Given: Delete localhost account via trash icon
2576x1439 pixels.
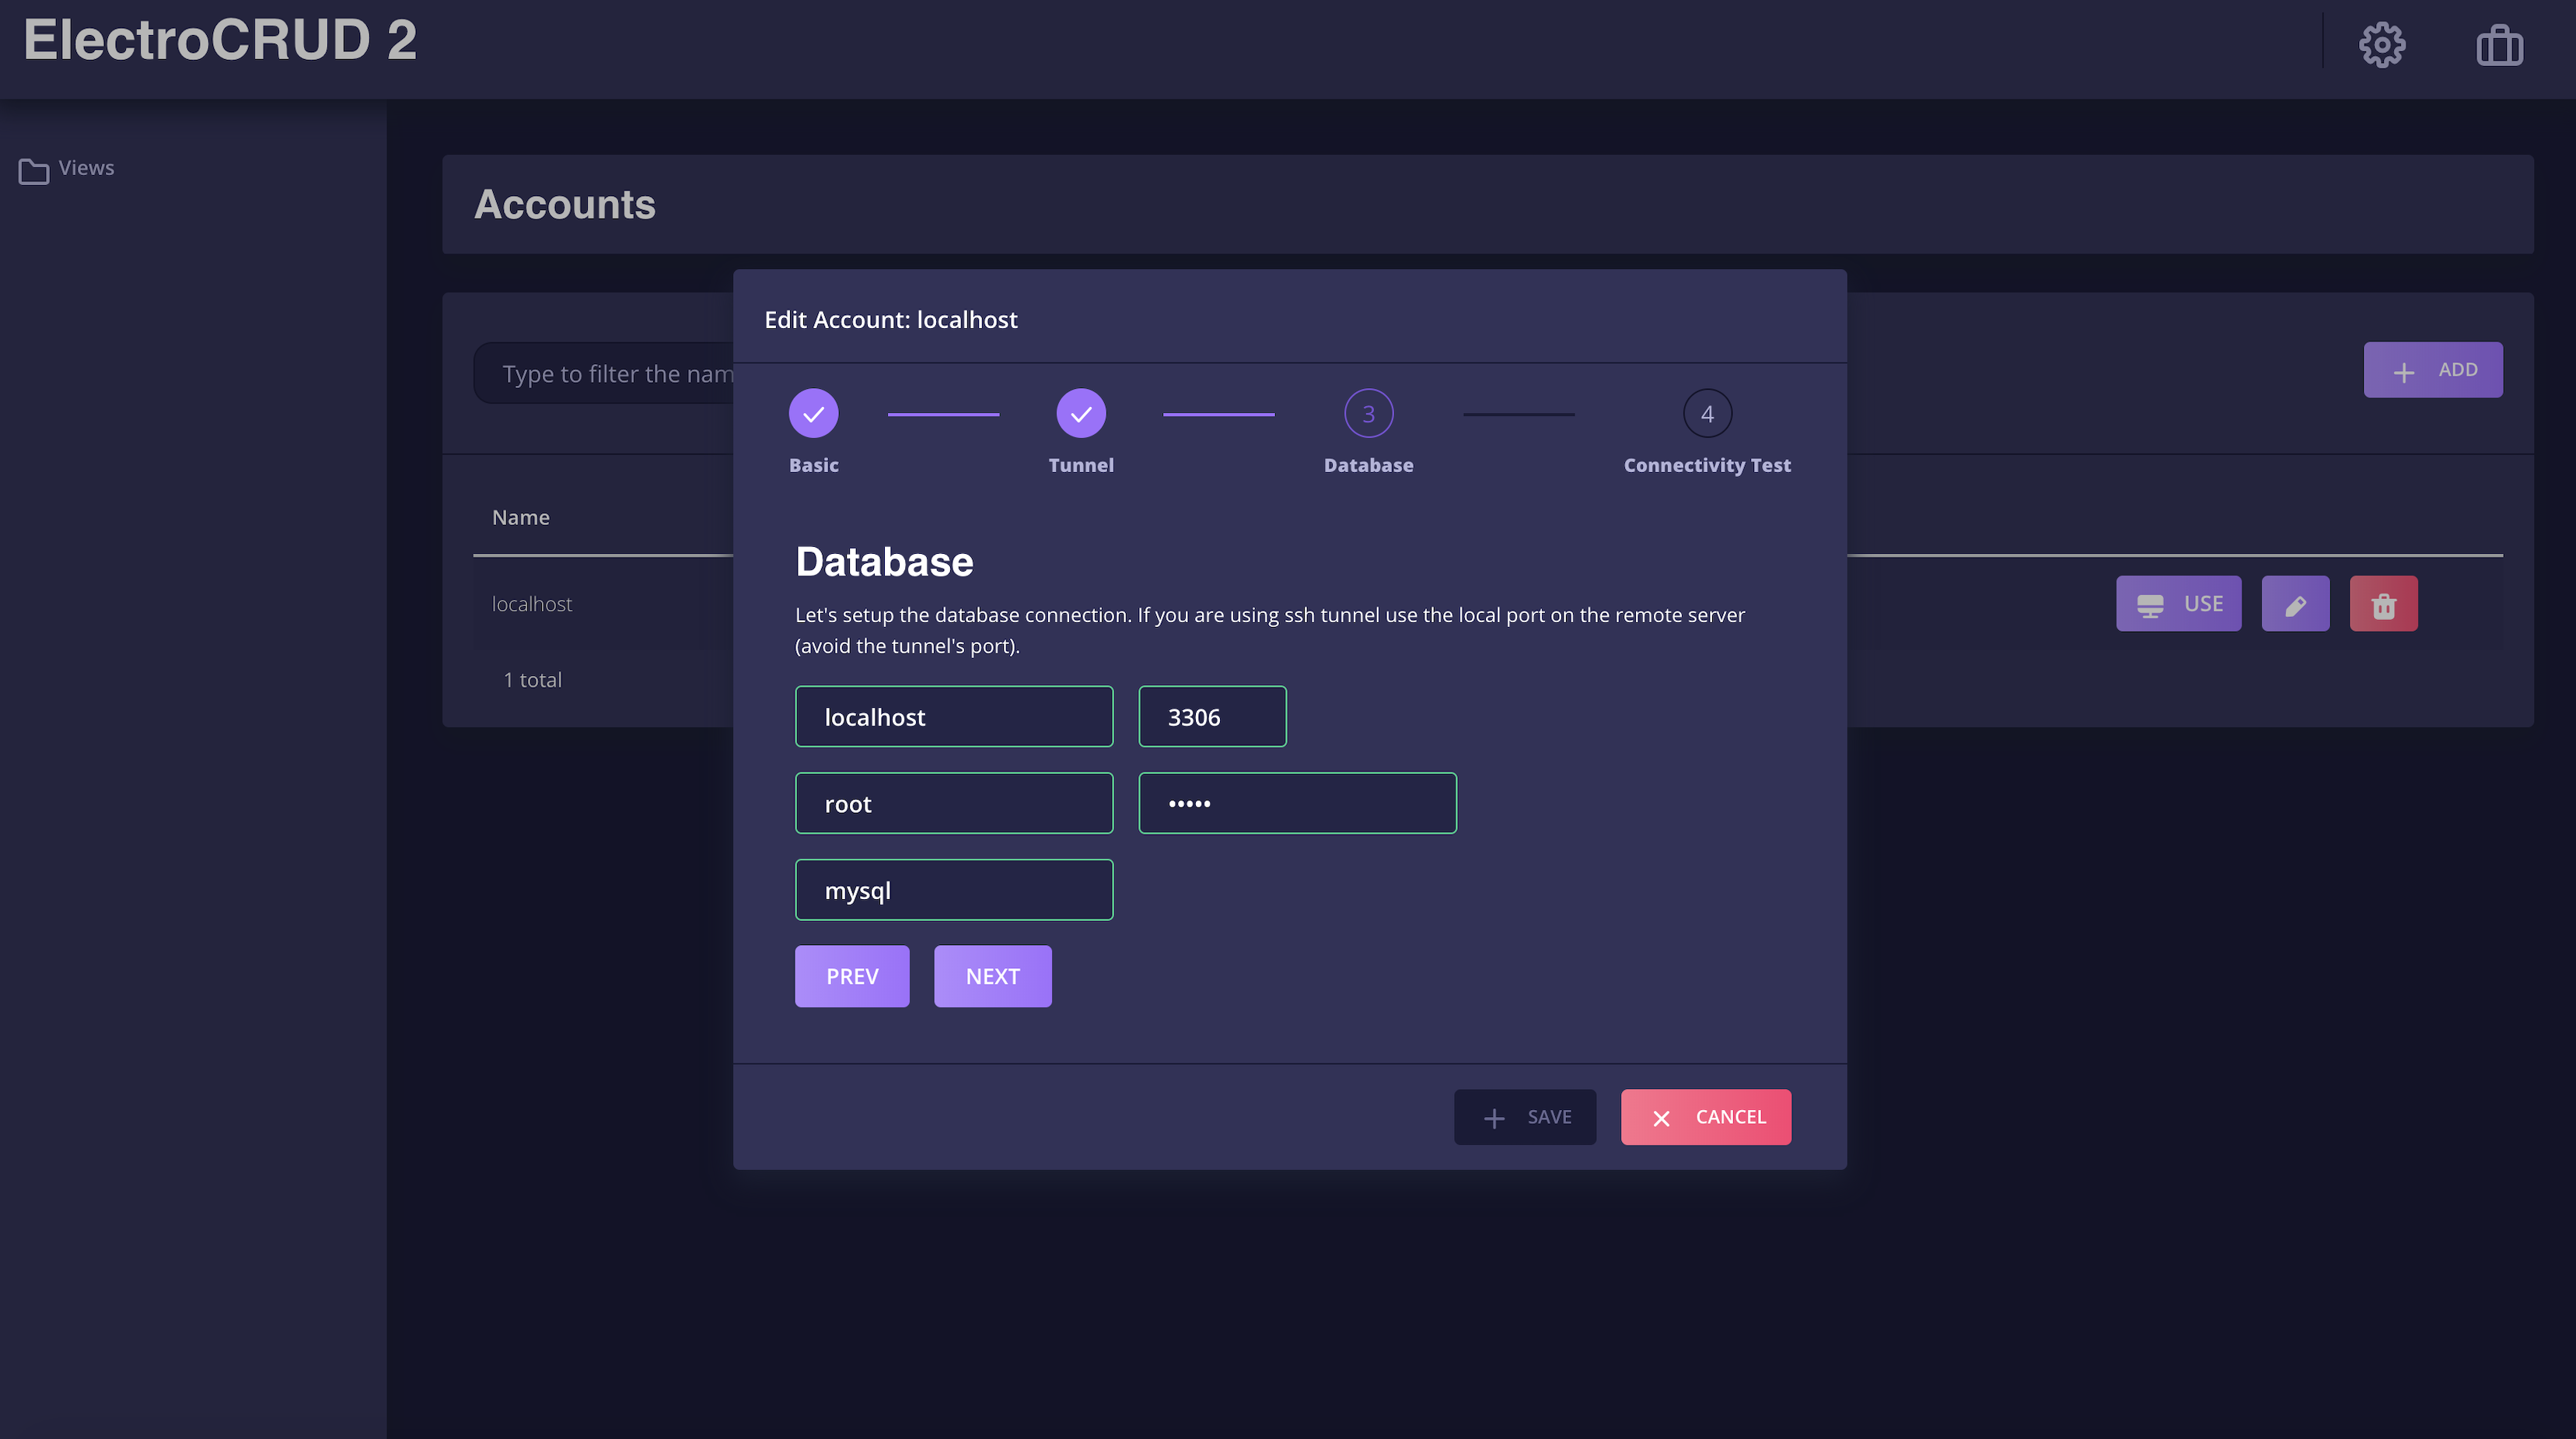Looking at the screenshot, I should tap(2383, 604).
